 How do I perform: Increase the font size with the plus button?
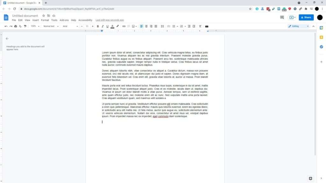pyautogui.click(x=93, y=26)
